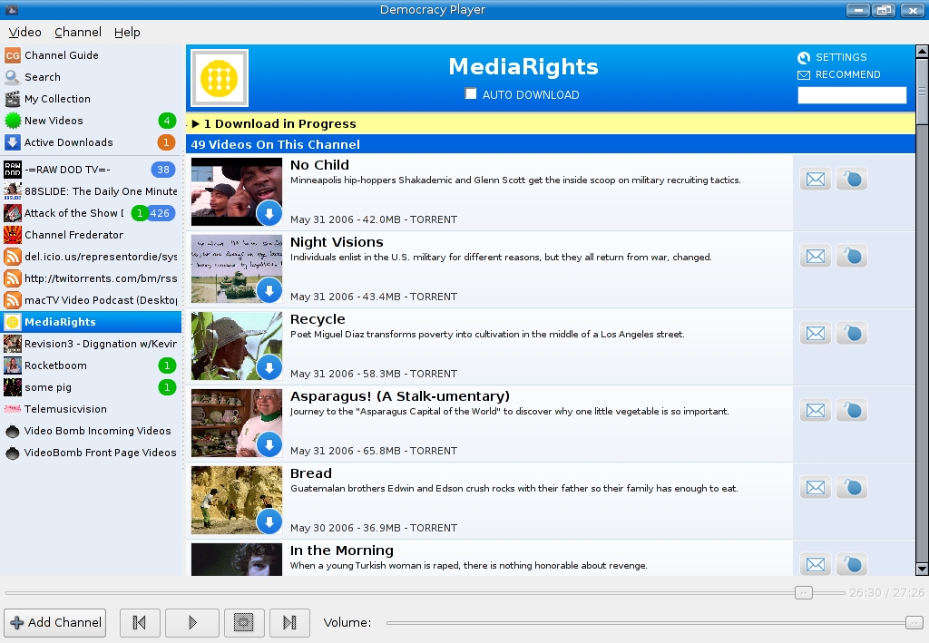Click the Add Channel button
Screen dimensions: 929x643
pos(55,623)
